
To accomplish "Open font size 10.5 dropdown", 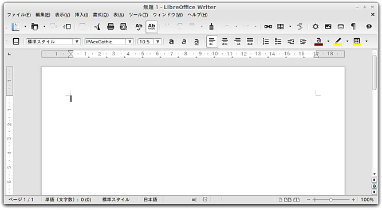I will pyautogui.click(x=157, y=42).
